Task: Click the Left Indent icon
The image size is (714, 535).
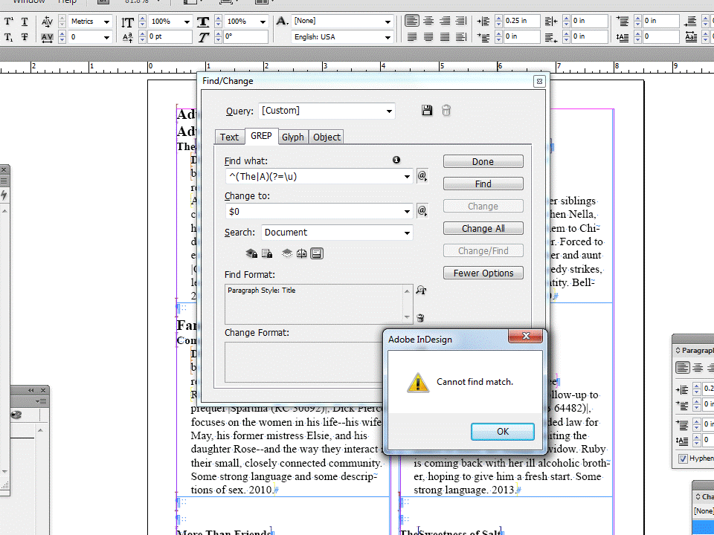Action: click(483, 22)
